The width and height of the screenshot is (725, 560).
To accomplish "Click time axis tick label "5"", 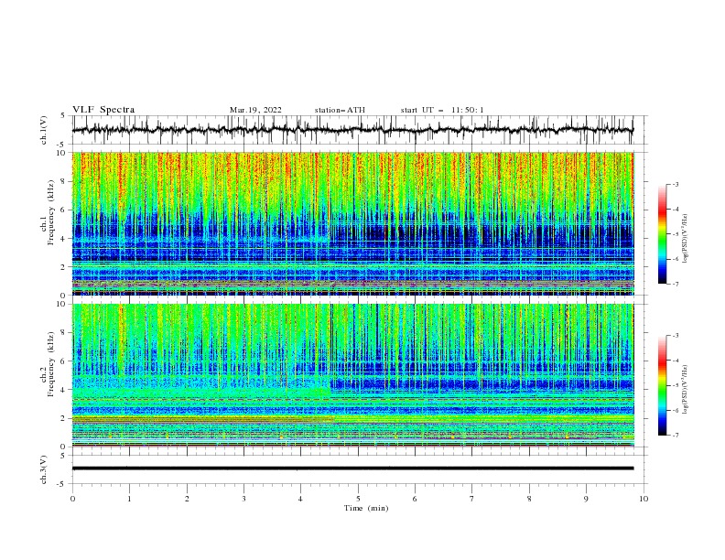I will point(358,499).
